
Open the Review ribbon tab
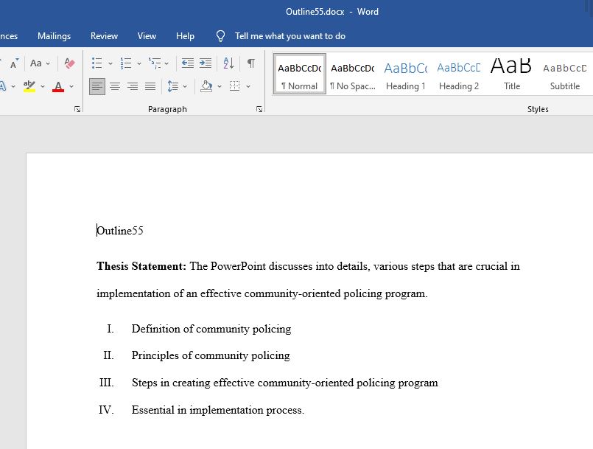pyautogui.click(x=104, y=36)
